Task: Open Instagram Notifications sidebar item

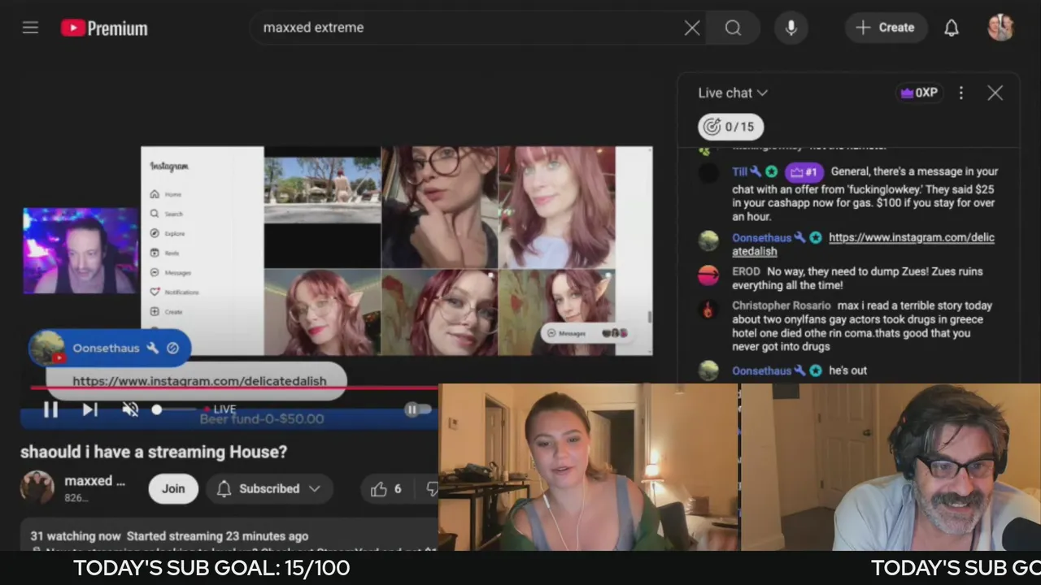Action: (x=175, y=292)
